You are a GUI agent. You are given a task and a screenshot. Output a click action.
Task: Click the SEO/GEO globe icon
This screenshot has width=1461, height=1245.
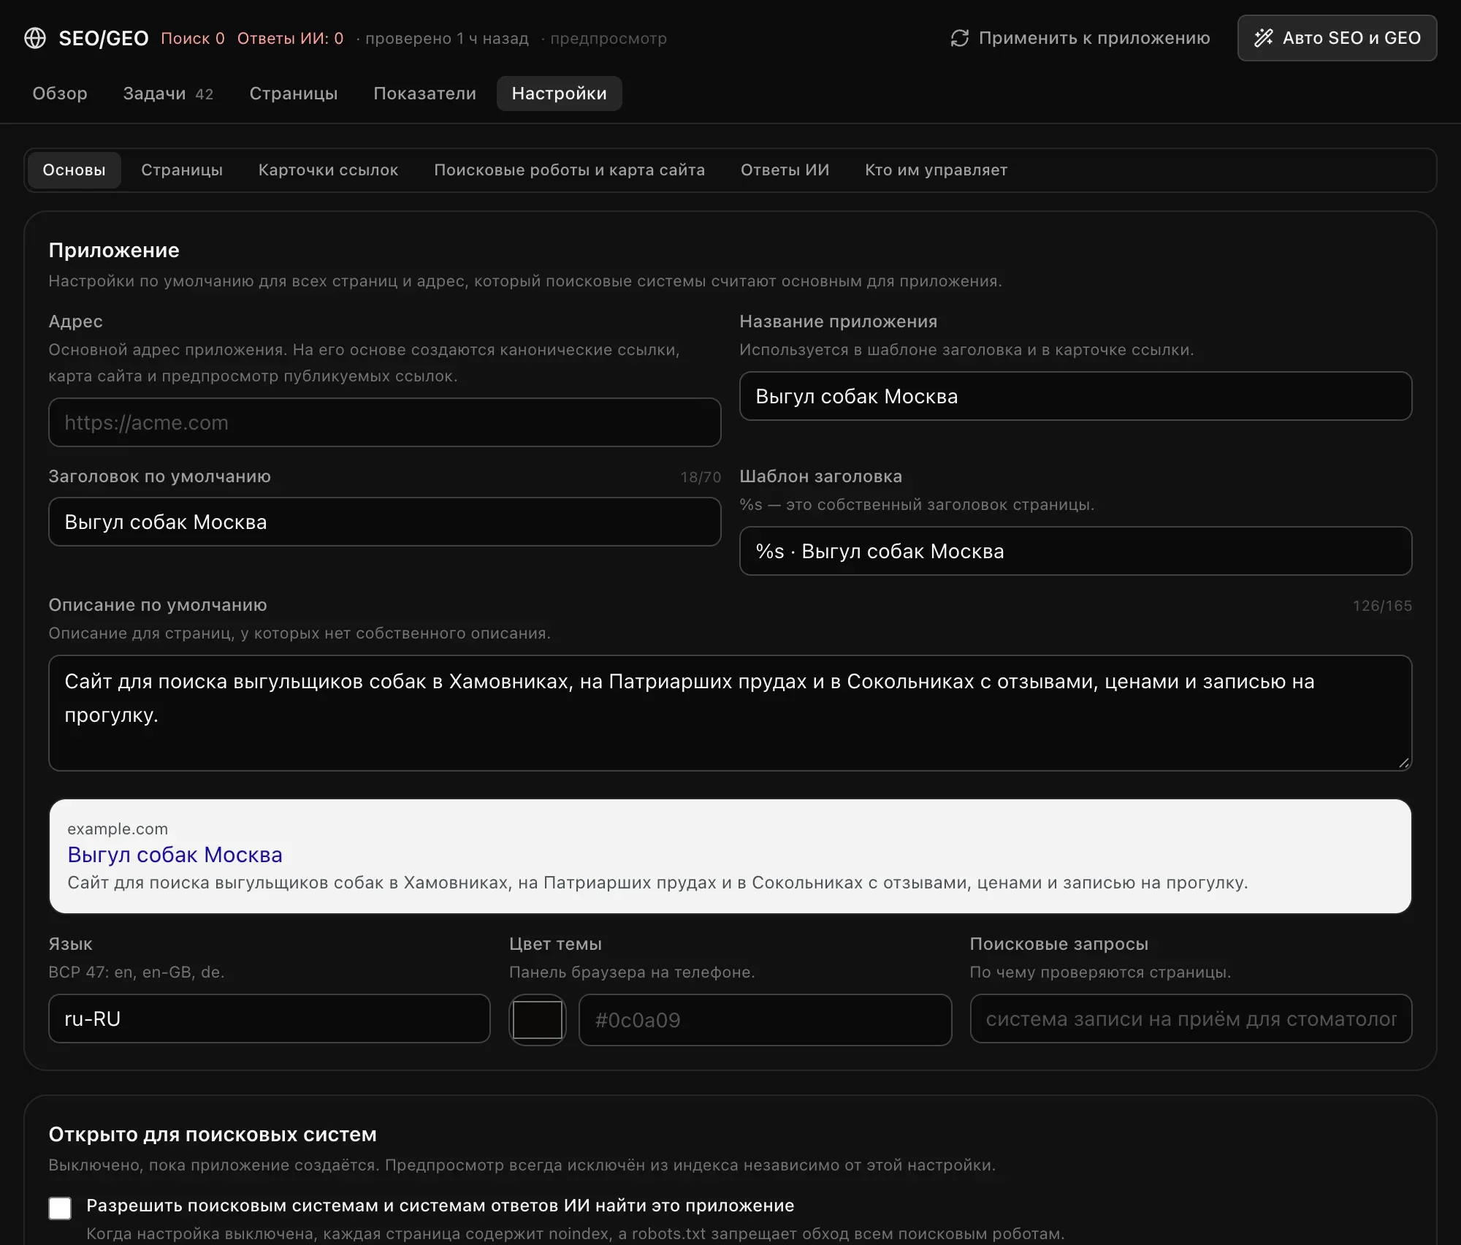point(35,38)
